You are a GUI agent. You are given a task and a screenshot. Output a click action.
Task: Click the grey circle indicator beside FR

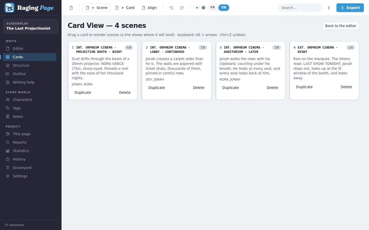(203, 8)
